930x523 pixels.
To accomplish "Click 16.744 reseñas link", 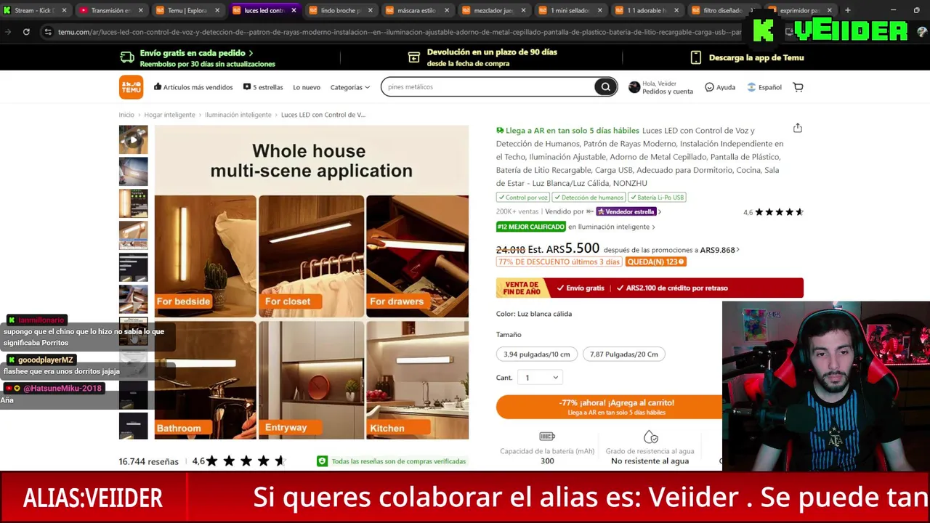I will pos(148,461).
